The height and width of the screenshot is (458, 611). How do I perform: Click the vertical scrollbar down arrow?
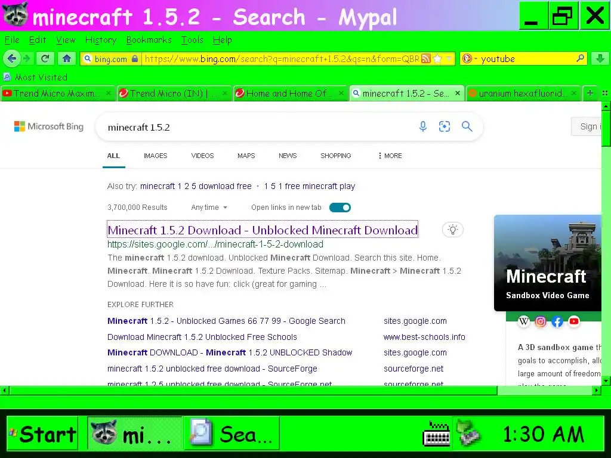coord(606,380)
